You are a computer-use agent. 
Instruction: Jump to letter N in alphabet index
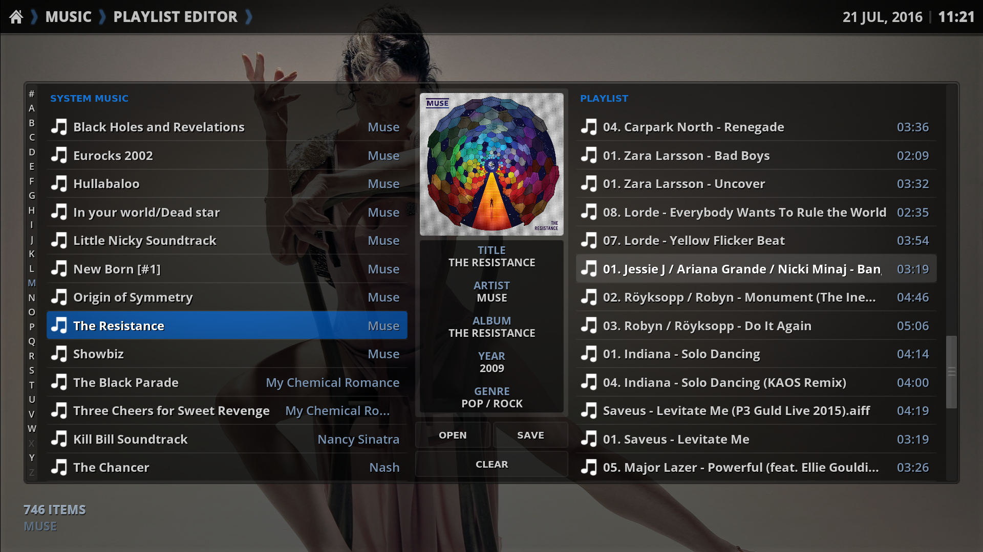coord(32,297)
